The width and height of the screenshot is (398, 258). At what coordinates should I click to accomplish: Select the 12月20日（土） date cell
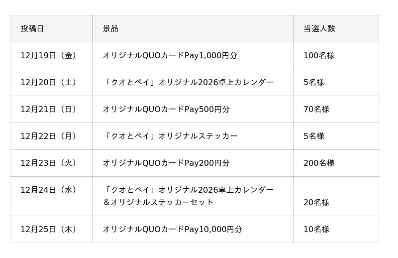50,82
